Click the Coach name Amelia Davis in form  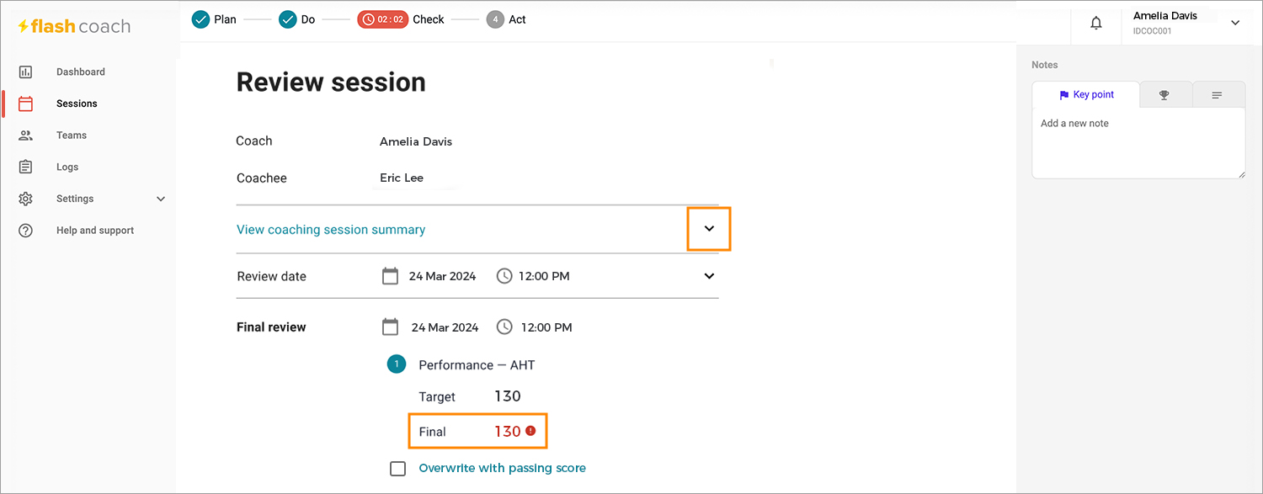pyautogui.click(x=416, y=141)
